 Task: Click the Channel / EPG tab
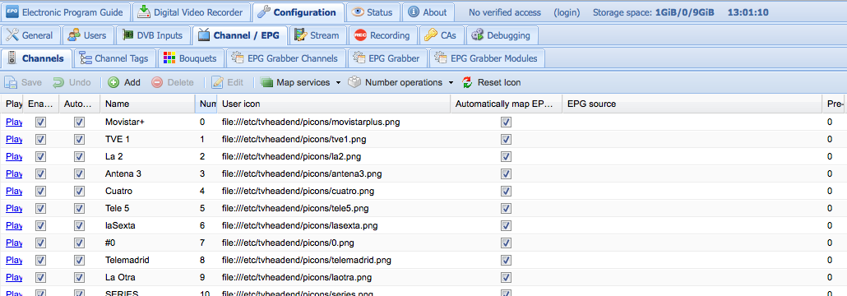(240, 35)
